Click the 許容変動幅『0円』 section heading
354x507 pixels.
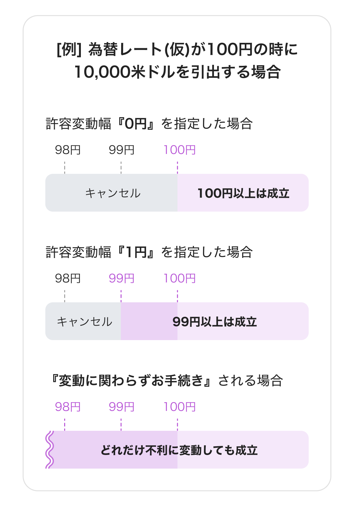[x=149, y=123]
